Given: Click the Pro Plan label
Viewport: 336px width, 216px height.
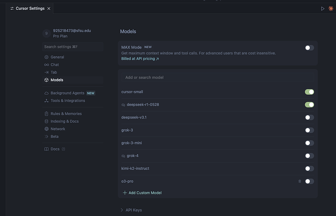Looking at the screenshot, I should (x=60, y=36).
